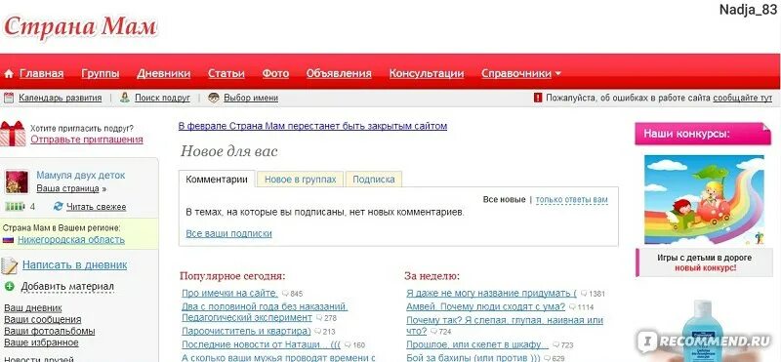Click comment bubble icon next to 1114
781x362 pixels.
572,307
